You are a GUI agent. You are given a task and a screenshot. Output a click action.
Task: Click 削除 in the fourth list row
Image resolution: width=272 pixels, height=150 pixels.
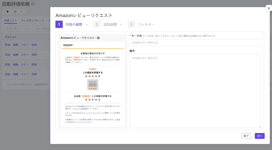click(34, 74)
